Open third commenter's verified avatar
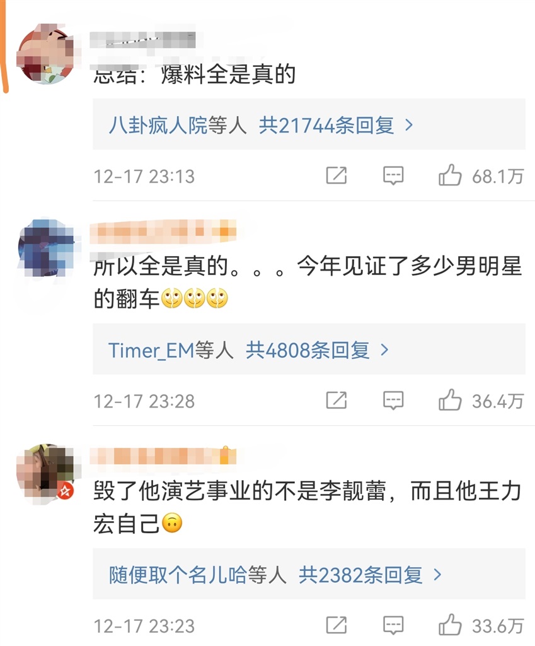 pyautogui.click(x=47, y=473)
